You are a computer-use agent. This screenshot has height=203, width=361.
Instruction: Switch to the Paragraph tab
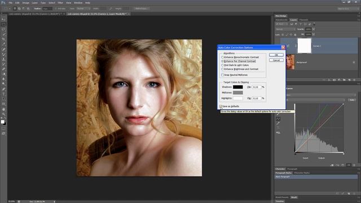pyautogui.click(x=292, y=169)
